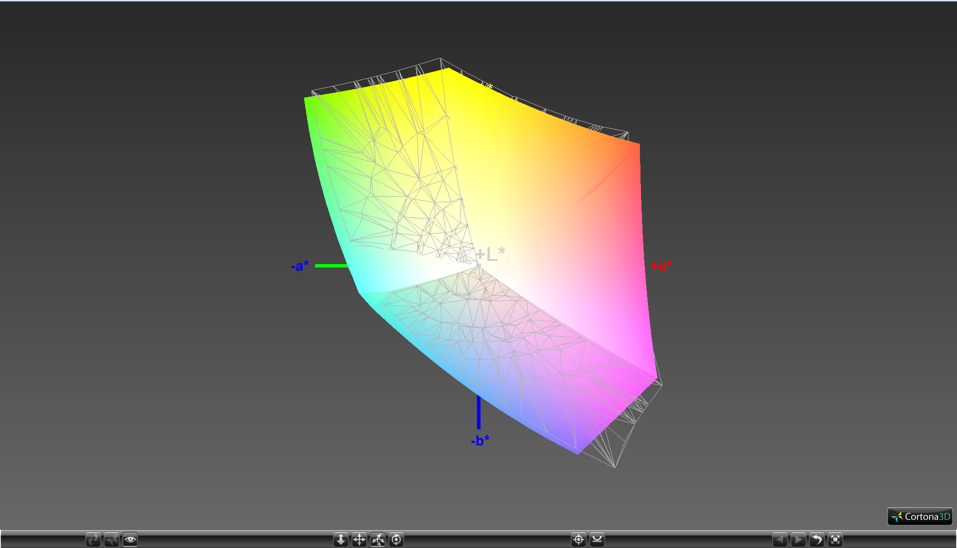Select the Walk navigation mode footprints icon

coord(93,540)
